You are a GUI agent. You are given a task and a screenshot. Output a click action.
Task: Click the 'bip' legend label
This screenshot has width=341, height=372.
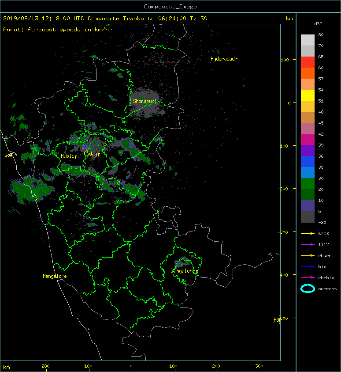point(322,267)
